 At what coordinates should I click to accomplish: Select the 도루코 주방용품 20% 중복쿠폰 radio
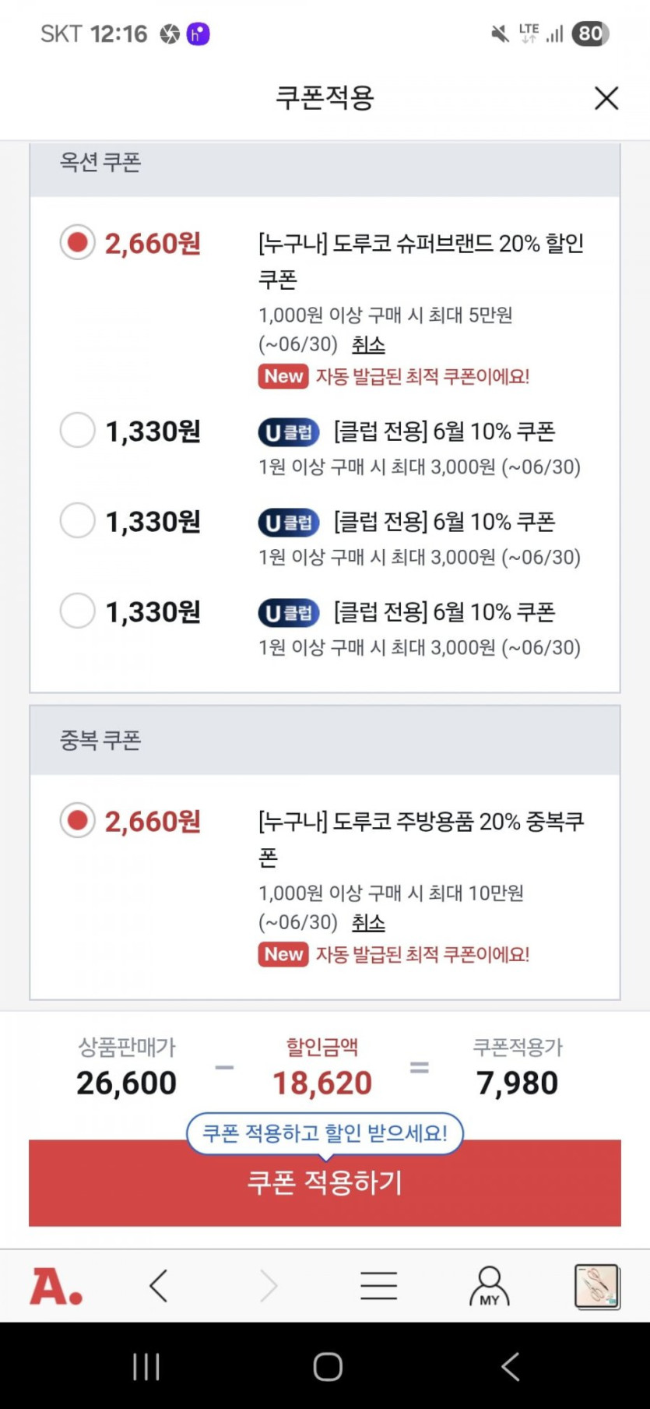tap(77, 821)
